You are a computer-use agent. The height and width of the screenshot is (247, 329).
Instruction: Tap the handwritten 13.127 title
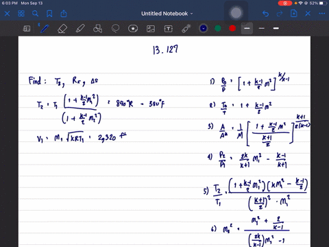[165, 49]
